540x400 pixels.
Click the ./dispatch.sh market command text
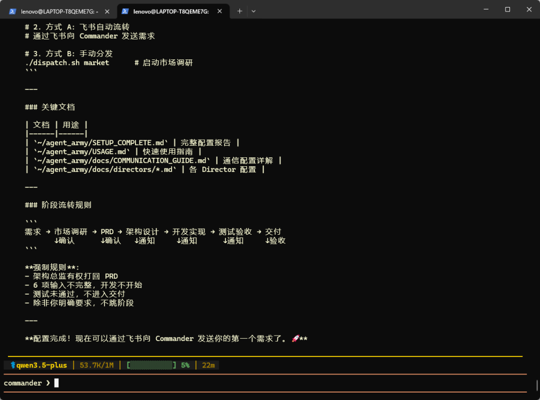(67, 62)
